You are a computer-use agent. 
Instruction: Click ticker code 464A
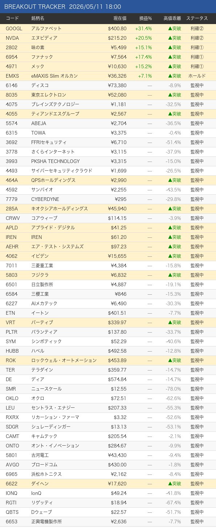(x=12, y=180)
